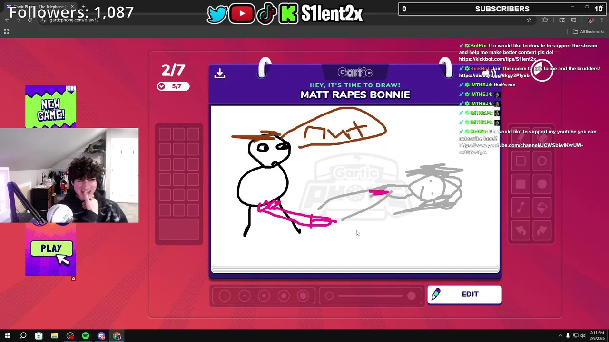
Task: Launch Microsoft Store from the taskbar
Action: click(39, 336)
